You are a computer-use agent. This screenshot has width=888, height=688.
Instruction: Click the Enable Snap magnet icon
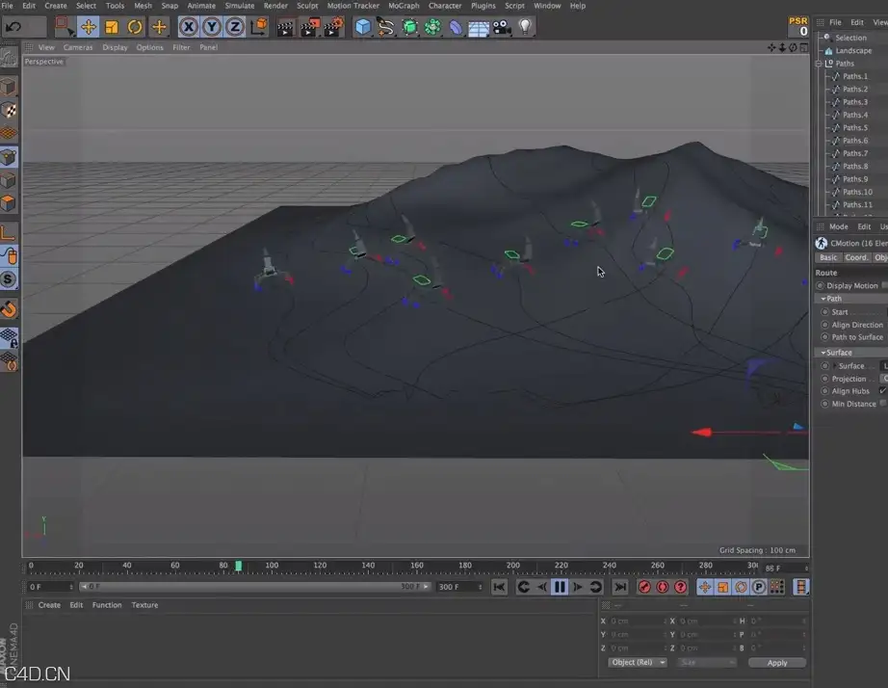tap(9, 309)
